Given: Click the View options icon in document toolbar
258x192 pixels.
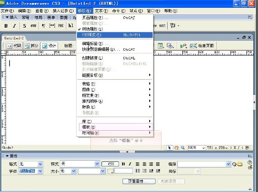Looking at the screenshot, I should (161, 46).
